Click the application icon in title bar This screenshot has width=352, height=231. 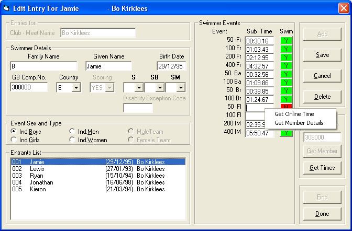coord(7,8)
